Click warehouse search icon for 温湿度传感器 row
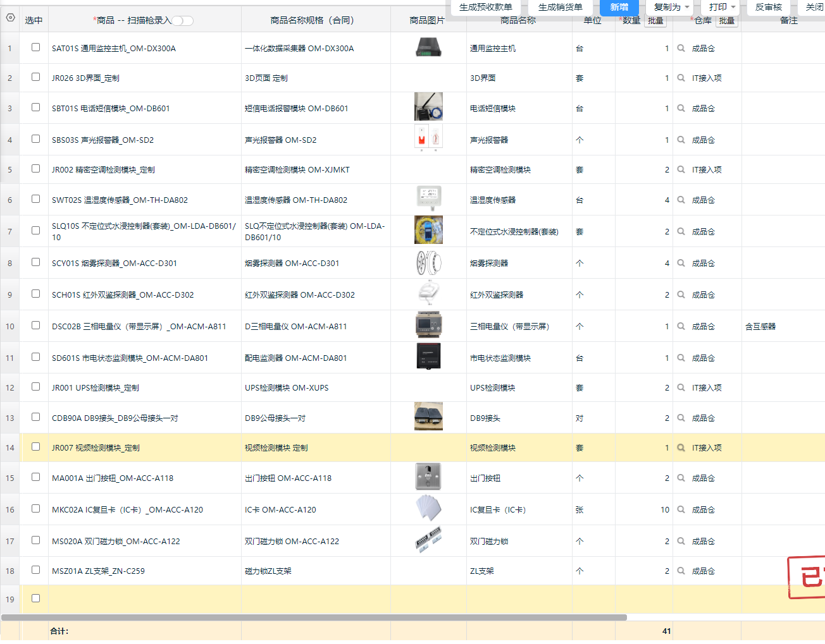825x644 pixels. pyautogui.click(x=681, y=200)
